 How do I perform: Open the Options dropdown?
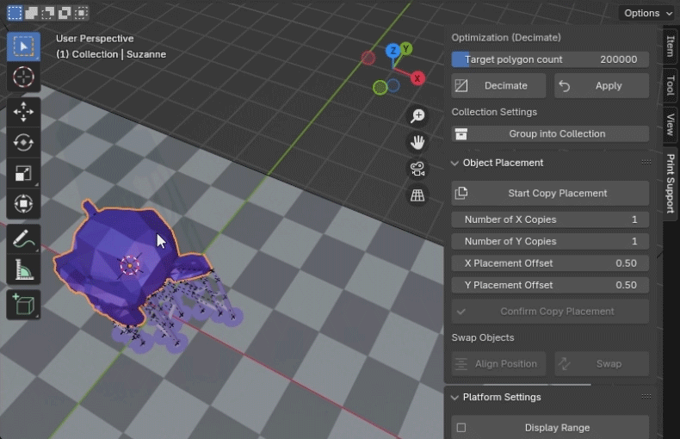coord(647,13)
